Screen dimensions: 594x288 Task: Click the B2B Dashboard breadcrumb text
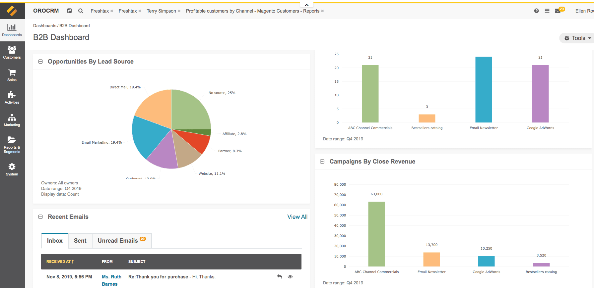74,25
